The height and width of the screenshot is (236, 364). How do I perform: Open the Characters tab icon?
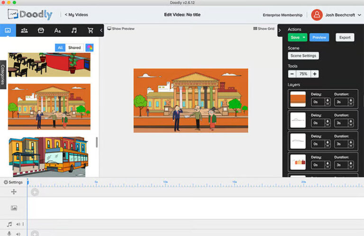coord(24,30)
